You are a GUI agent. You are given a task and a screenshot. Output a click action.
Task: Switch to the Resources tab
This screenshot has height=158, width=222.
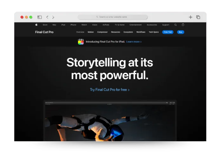115,32
